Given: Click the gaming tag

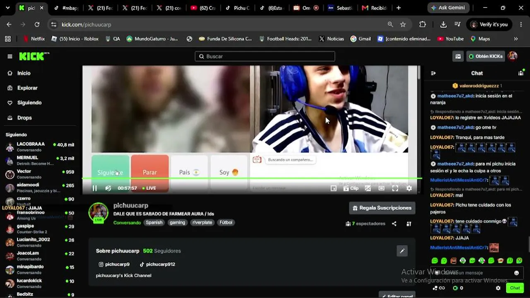Looking at the screenshot, I should (x=177, y=223).
